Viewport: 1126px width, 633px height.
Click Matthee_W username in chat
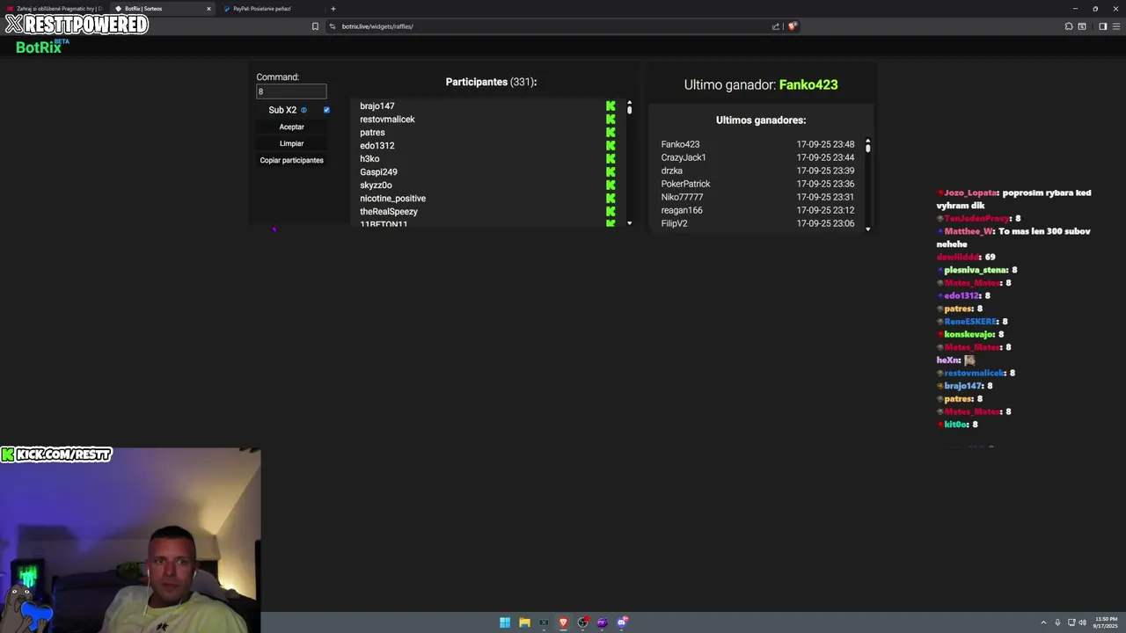click(x=969, y=231)
